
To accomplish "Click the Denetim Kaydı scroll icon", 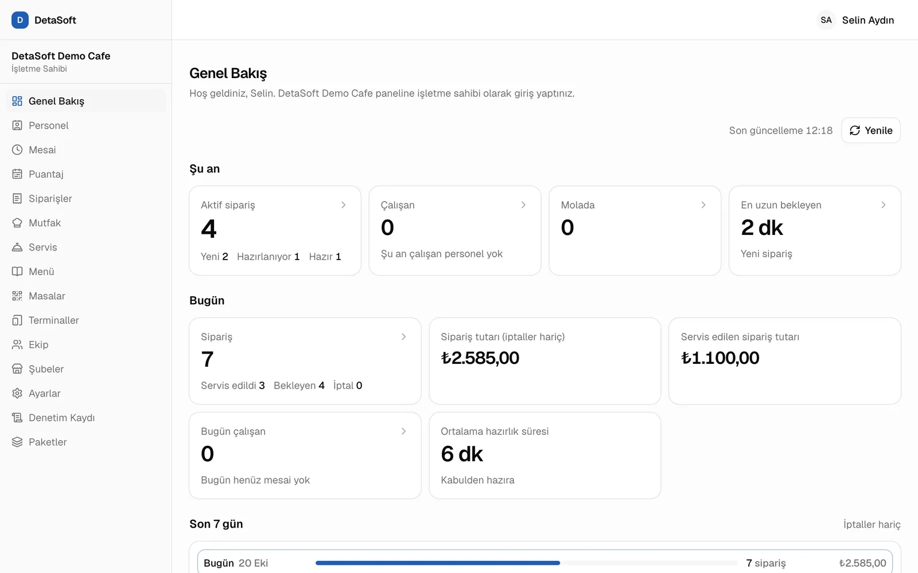I will [17, 418].
